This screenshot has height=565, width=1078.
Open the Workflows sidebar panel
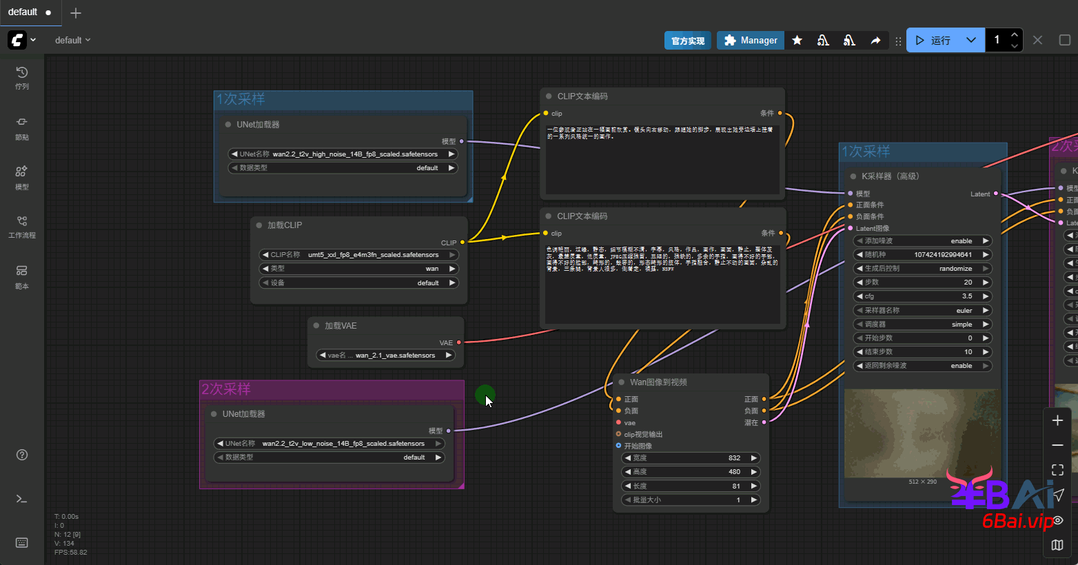(x=22, y=226)
